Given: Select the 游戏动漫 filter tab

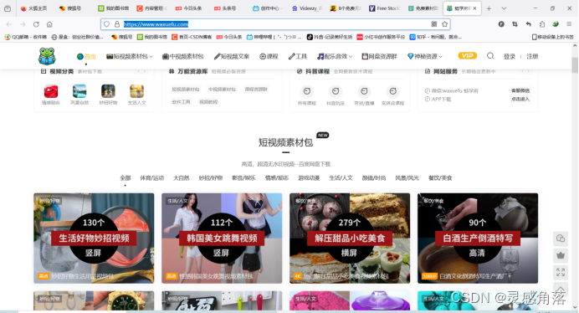Looking at the screenshot, I should (x=309, y=178).
